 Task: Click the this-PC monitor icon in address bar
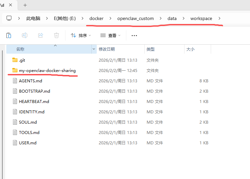[x=9, y=18]
